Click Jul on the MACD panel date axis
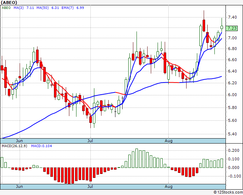The width and height of the screenshot is (243, 195). tap(90, 186)
